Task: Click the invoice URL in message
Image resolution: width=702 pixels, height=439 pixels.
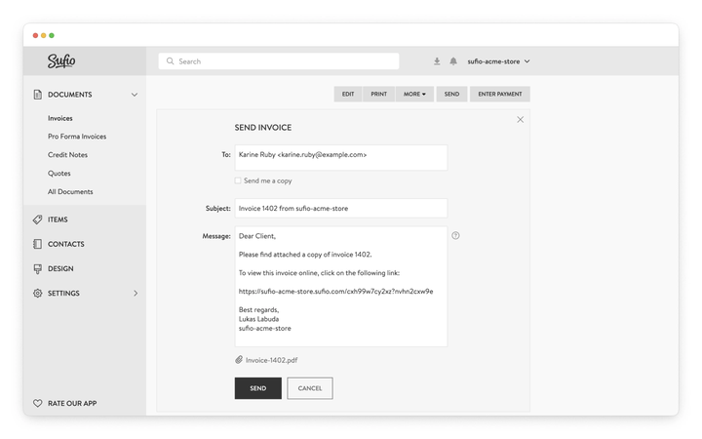Action: click(335, 291)
